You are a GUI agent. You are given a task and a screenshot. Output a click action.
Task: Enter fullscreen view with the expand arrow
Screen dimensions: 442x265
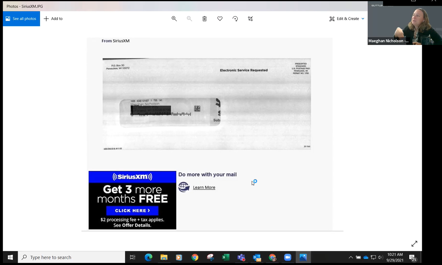(x=414, y=243)
